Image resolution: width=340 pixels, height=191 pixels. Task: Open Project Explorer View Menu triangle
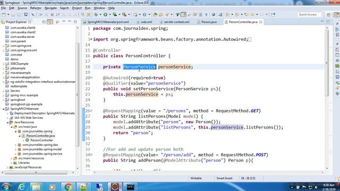[x=64, y=22]
